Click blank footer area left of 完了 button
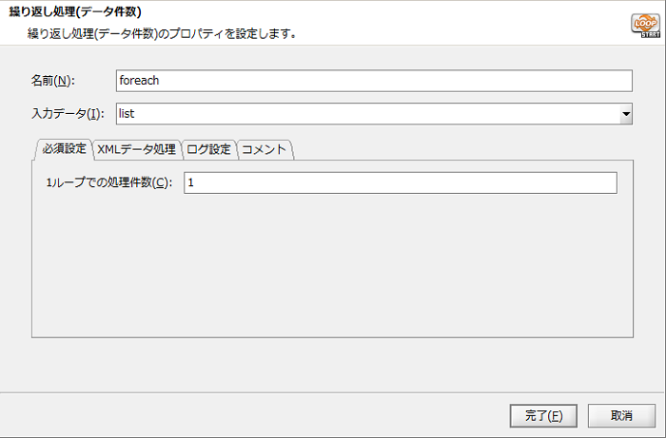 [x=257, y=415]
